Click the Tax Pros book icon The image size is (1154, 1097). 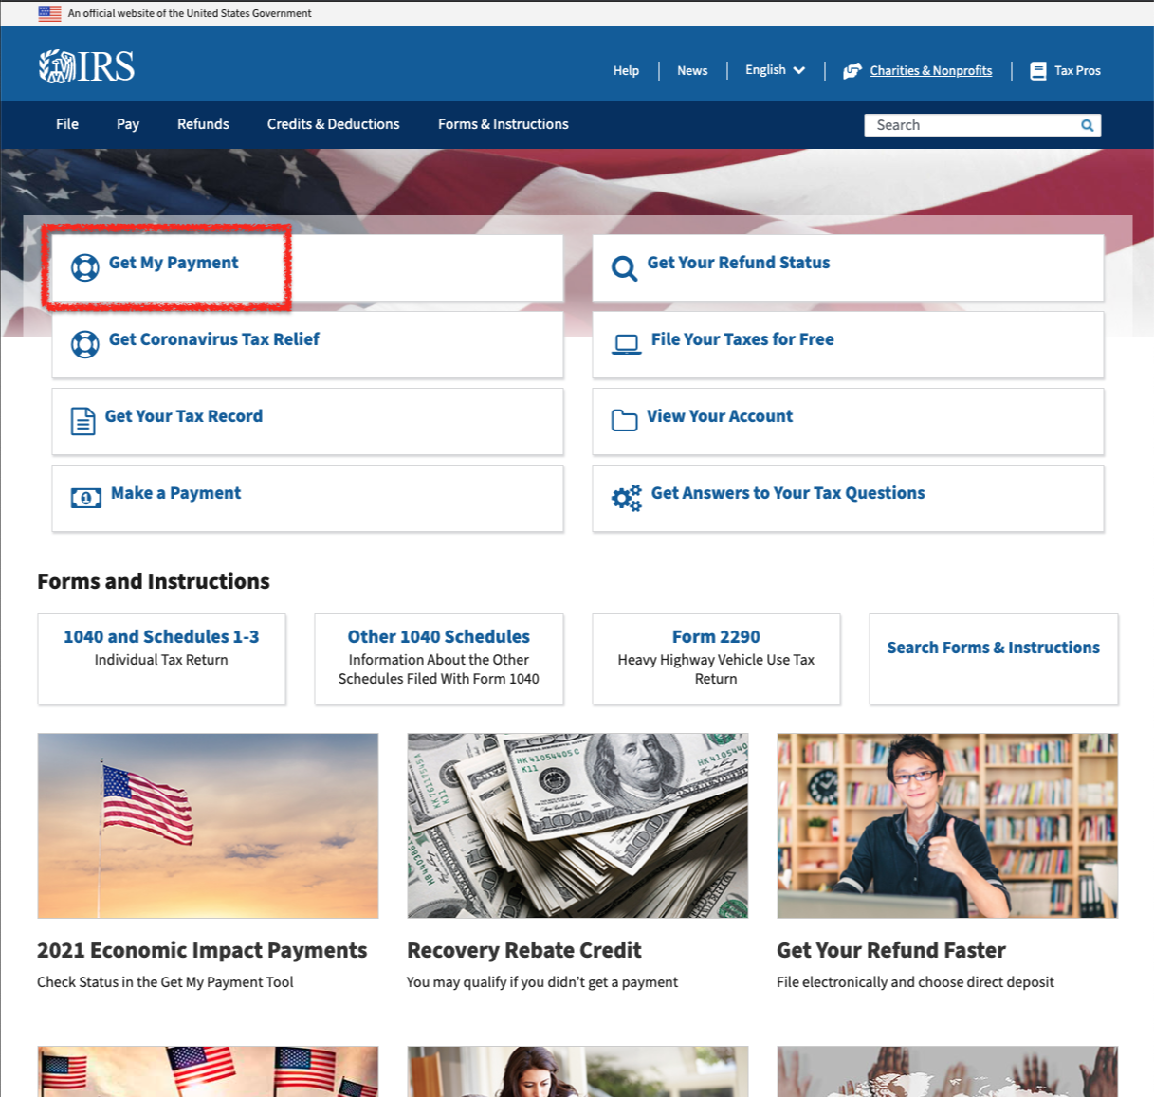pos(1038,71)
